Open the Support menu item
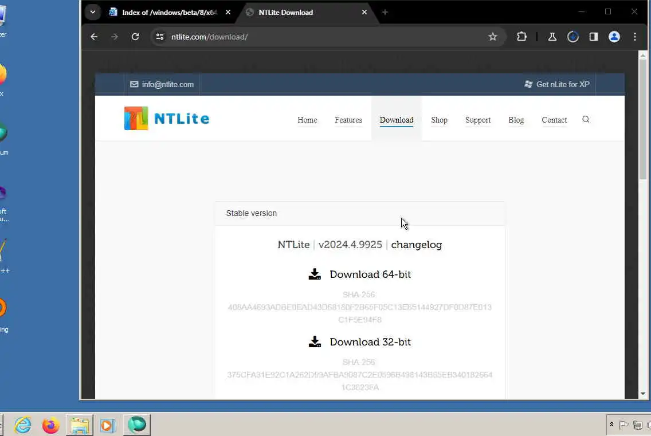 click(x=478, y=120)
